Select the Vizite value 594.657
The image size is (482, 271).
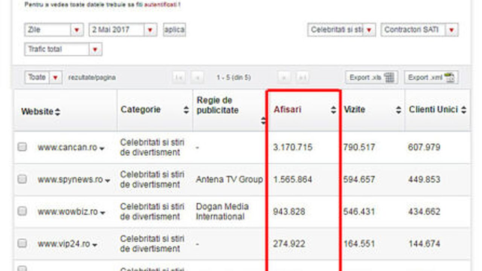coord(359,180)
